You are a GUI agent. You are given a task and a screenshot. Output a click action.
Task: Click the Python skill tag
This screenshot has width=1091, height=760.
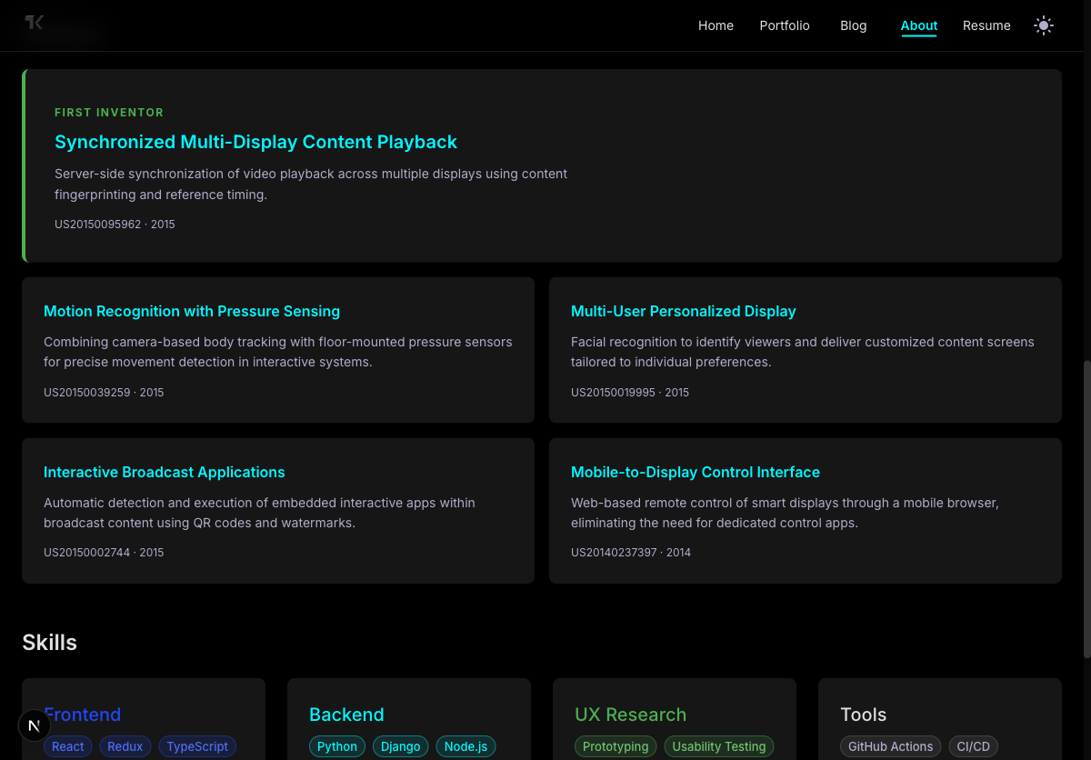(337, 746)
